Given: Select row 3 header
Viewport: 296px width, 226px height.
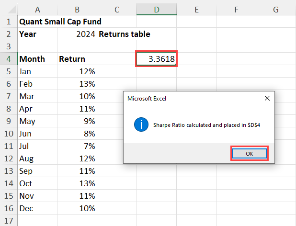Looking at the screenshot, I should (x=9, y=46).
